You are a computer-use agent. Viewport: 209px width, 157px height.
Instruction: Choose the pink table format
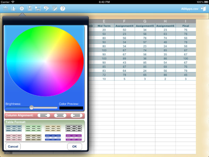(x=13, y=137)
